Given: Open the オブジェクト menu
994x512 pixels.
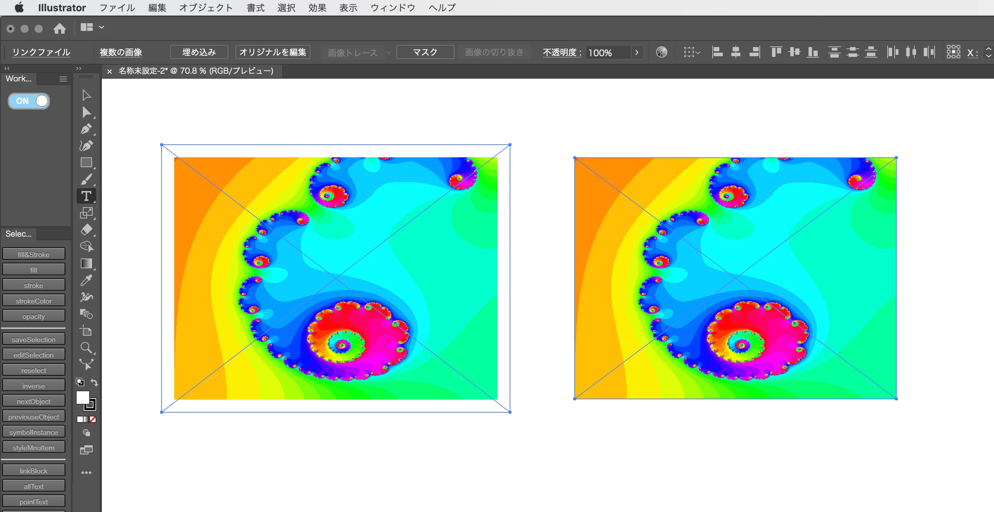Looking at the screenshot, I should click(x=206, y=8).
